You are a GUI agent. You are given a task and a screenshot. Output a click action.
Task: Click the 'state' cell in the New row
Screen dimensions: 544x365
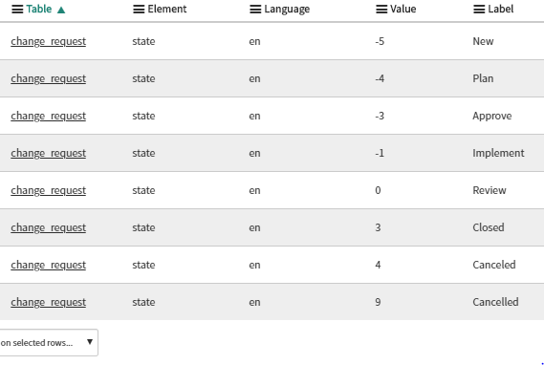click(x=143, y=41)
